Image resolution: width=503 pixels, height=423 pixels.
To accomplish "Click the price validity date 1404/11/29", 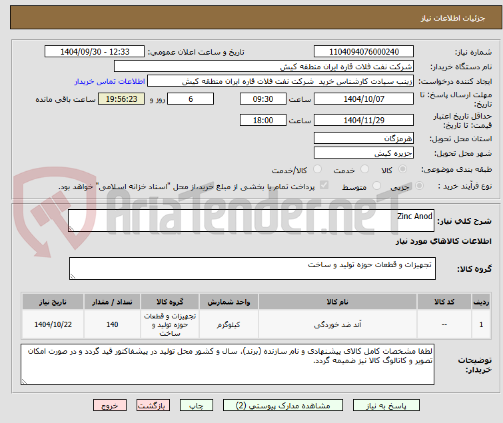I will coord(364,121).
